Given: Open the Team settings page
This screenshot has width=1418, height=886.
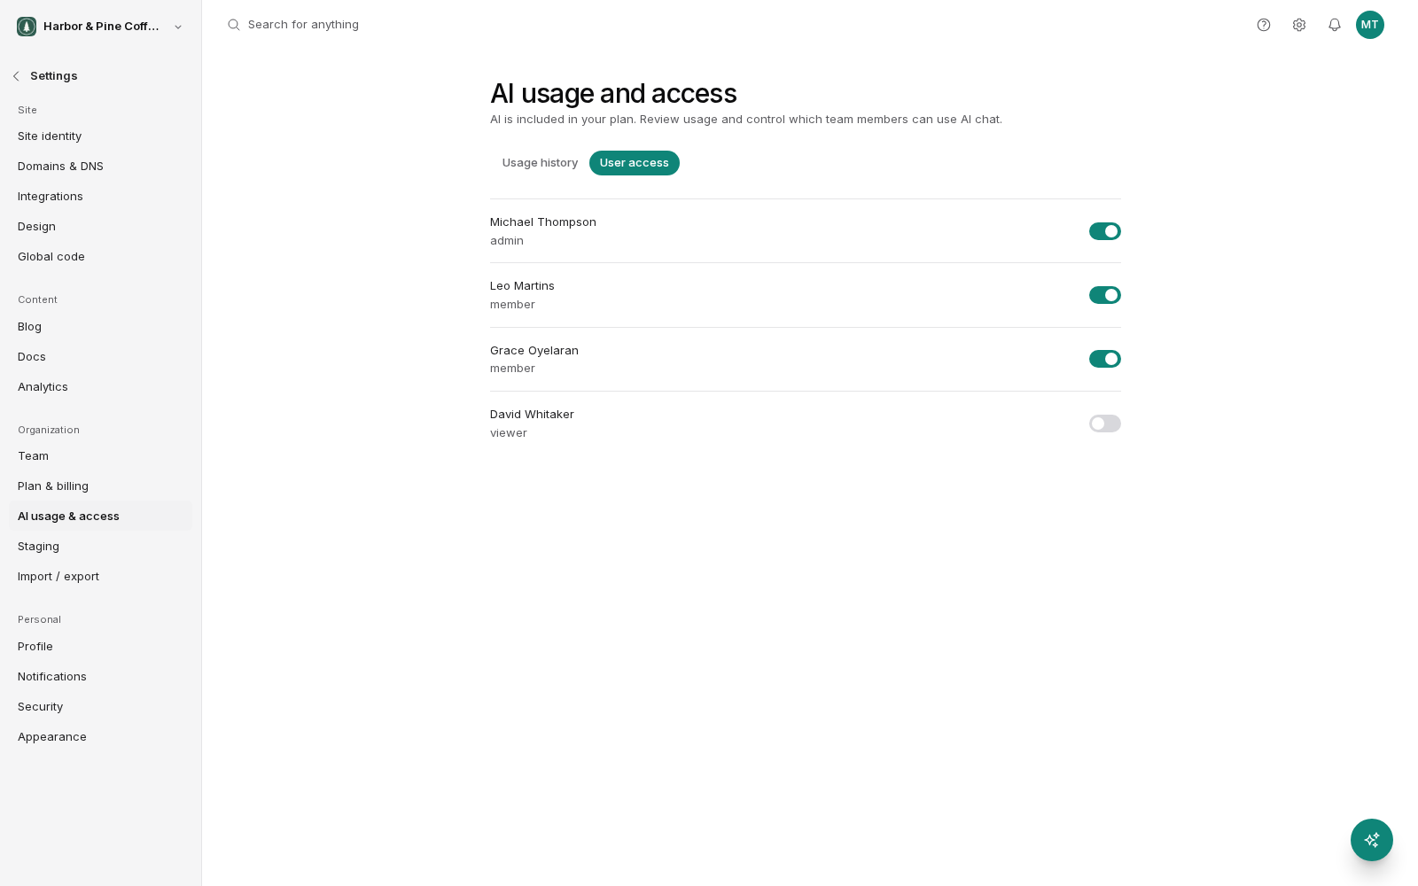Looking at the screenshot, I should tap(100, 456).
